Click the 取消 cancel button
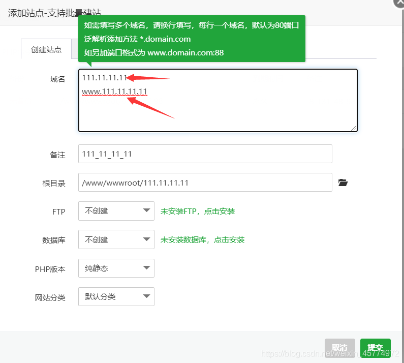 [x=340, y=348]
